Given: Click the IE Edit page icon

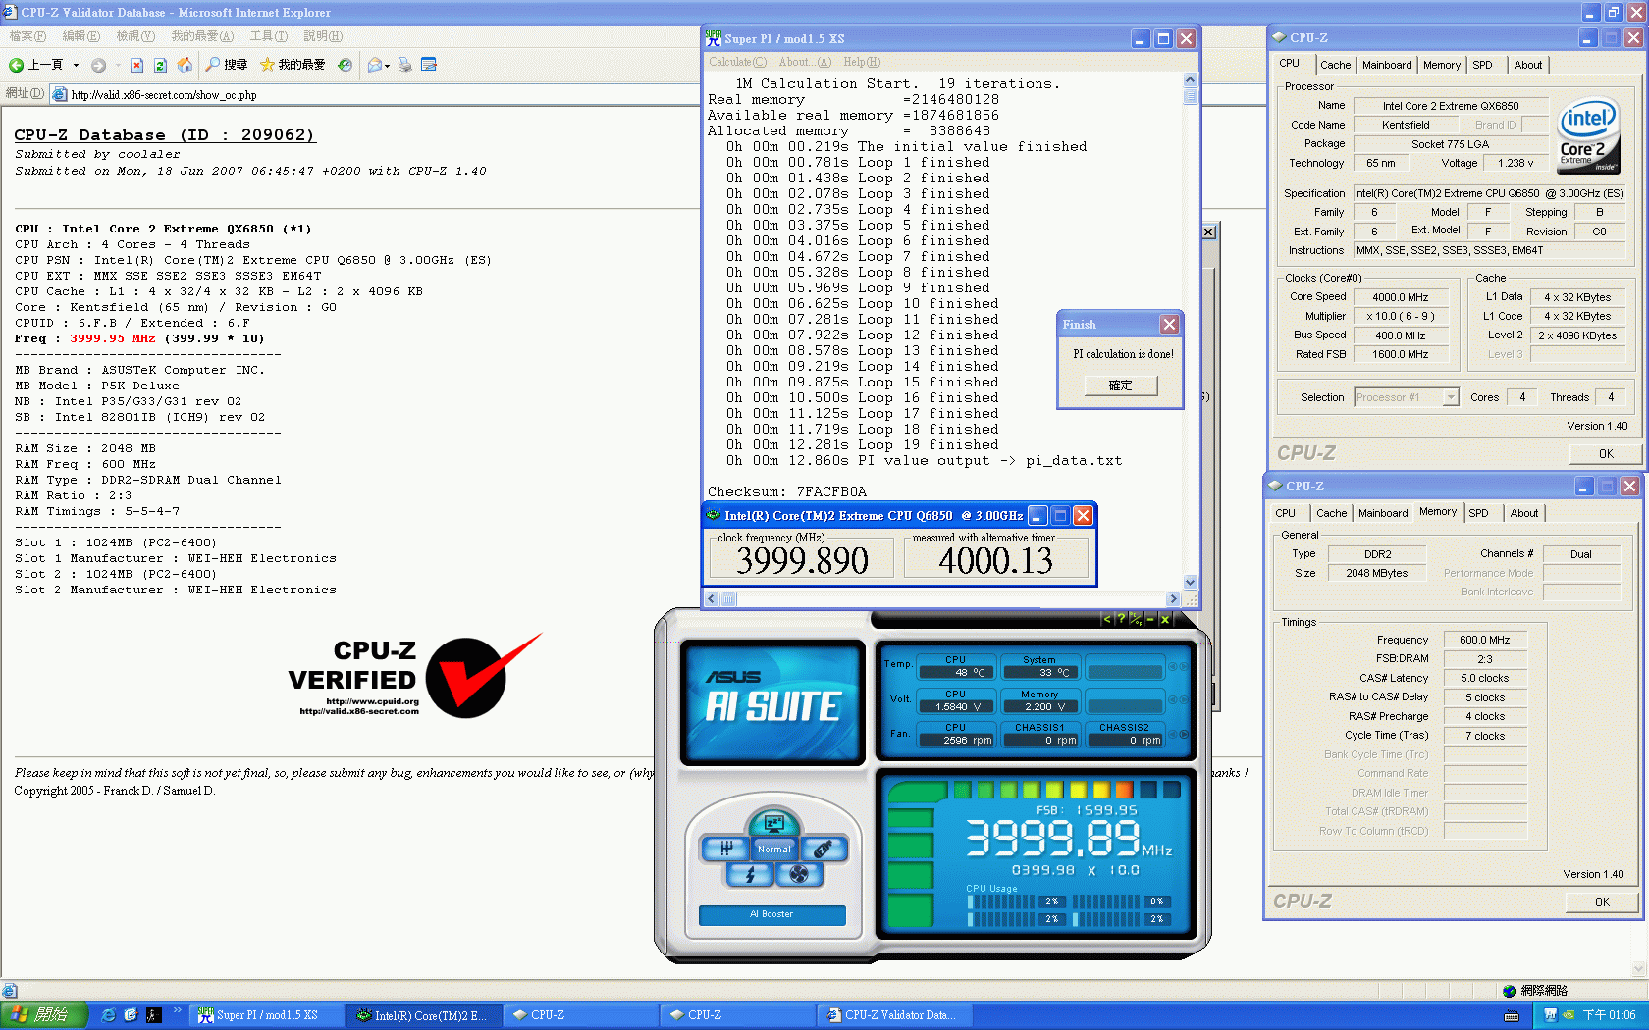Looking at the screenshot, I should coord(428,65).
